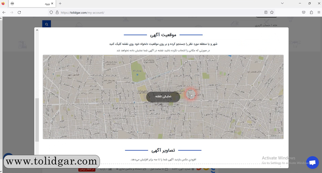The width and height of the screenshot is (322, 173).
Task: Reload the page with the refresh icon
Action: [19, 12]
